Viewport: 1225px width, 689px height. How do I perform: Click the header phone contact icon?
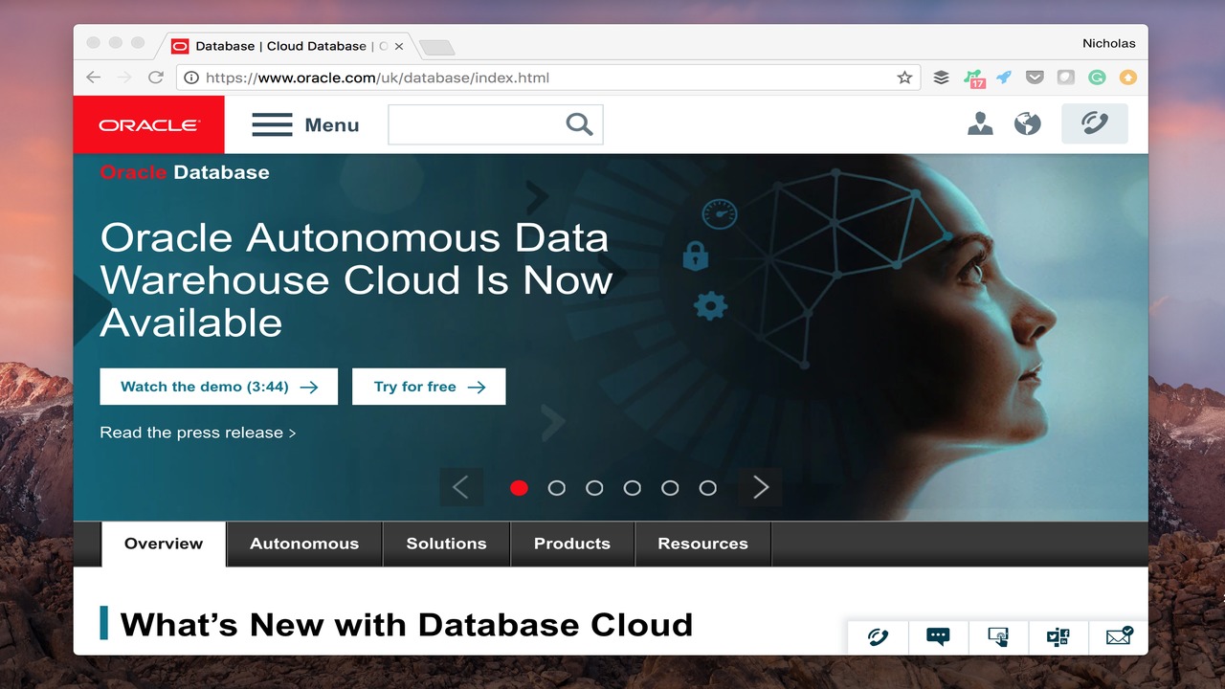point(1095,123)
